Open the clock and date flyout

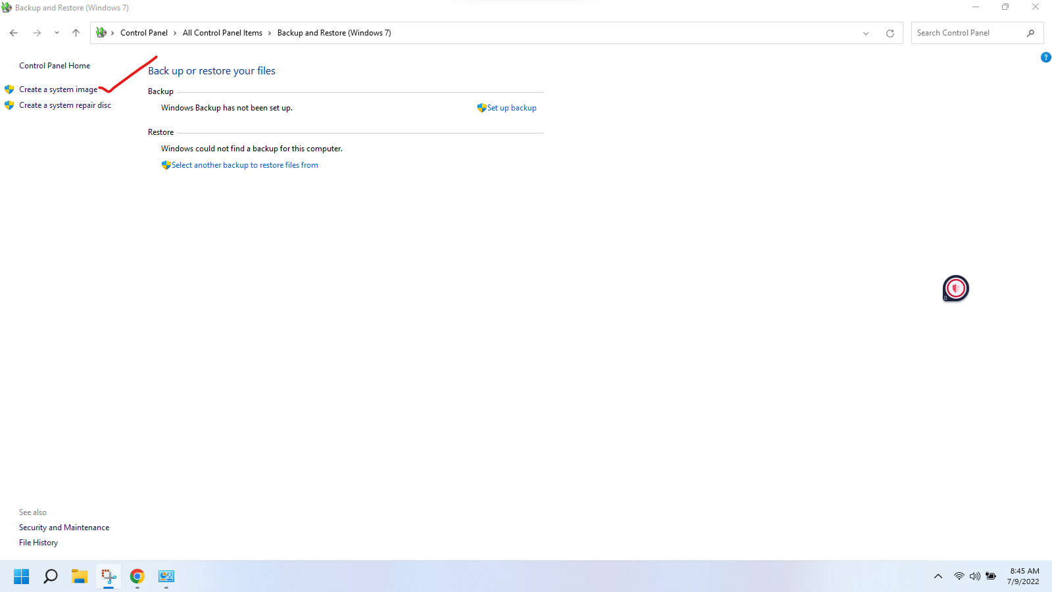(1023, 576)
